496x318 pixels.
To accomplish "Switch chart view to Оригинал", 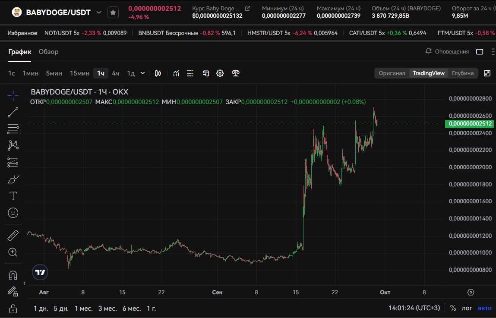I will coord(392,73).
